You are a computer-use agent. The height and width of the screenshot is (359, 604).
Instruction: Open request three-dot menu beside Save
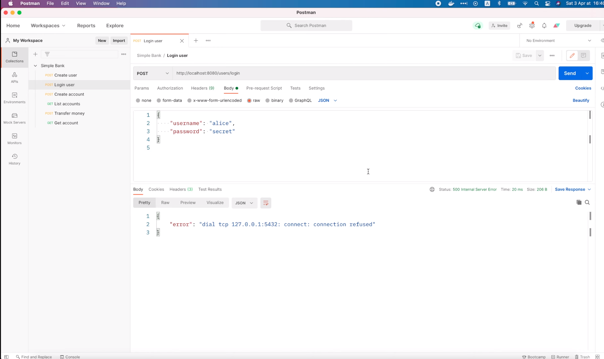tap(552, 56)
